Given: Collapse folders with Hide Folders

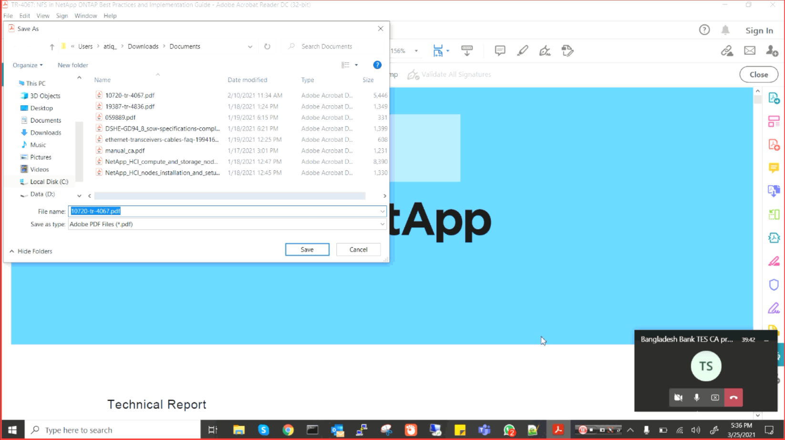Looking at the screenshot, I should 31,251.
